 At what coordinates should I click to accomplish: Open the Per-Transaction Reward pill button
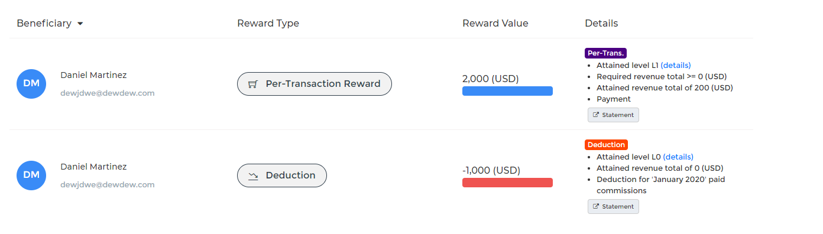tap(315, 84)
